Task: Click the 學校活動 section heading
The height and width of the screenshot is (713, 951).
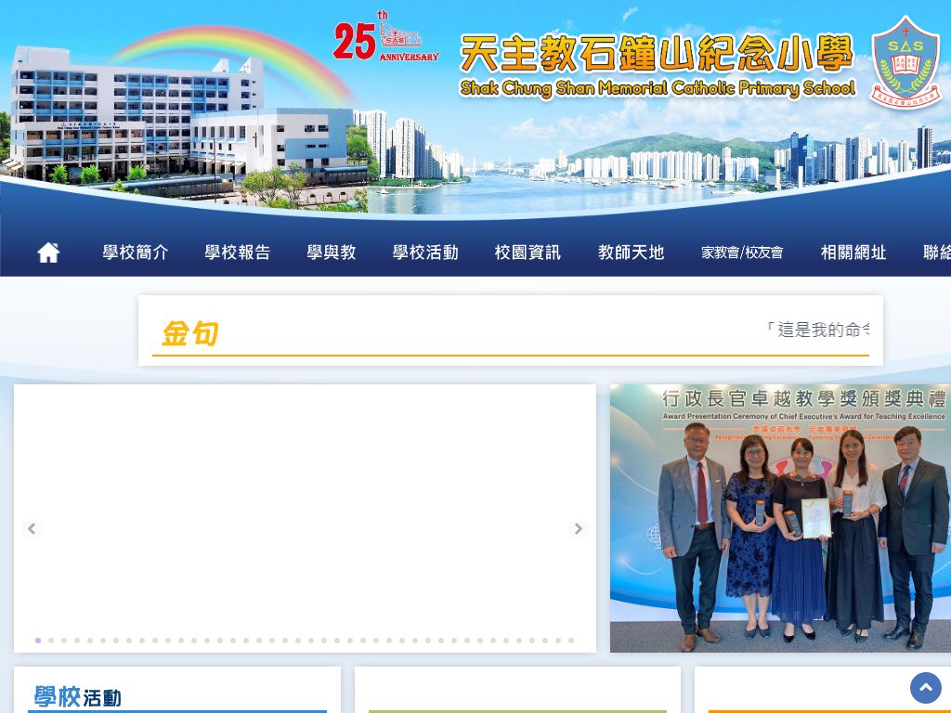Action: pyautogui.click(x=77, y=696)
